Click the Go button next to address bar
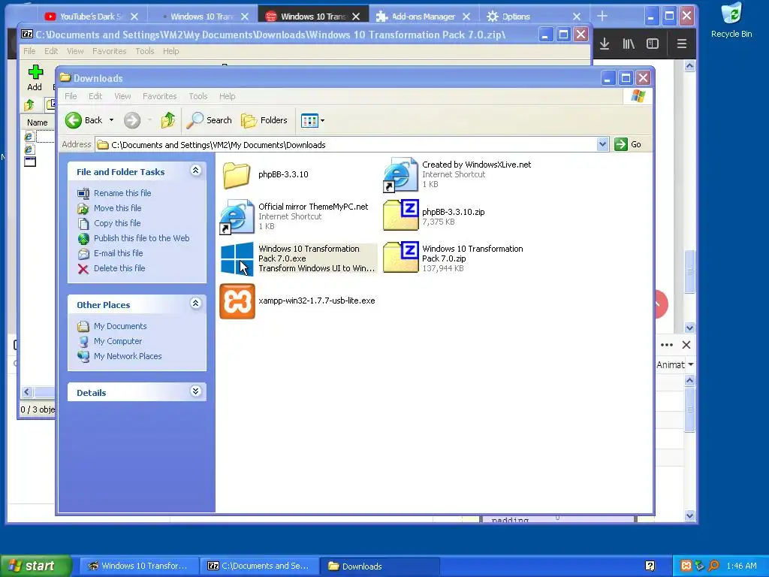769x577 pixels. click(x=629, y=144)
